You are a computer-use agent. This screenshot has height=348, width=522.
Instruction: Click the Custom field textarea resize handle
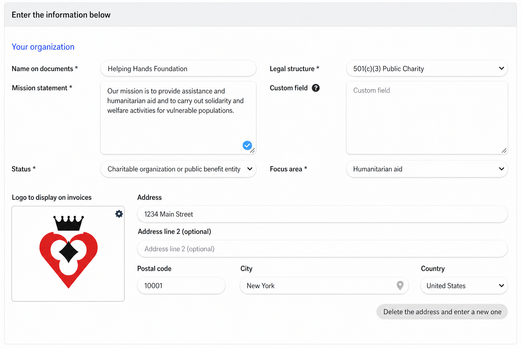pos(504,151)
